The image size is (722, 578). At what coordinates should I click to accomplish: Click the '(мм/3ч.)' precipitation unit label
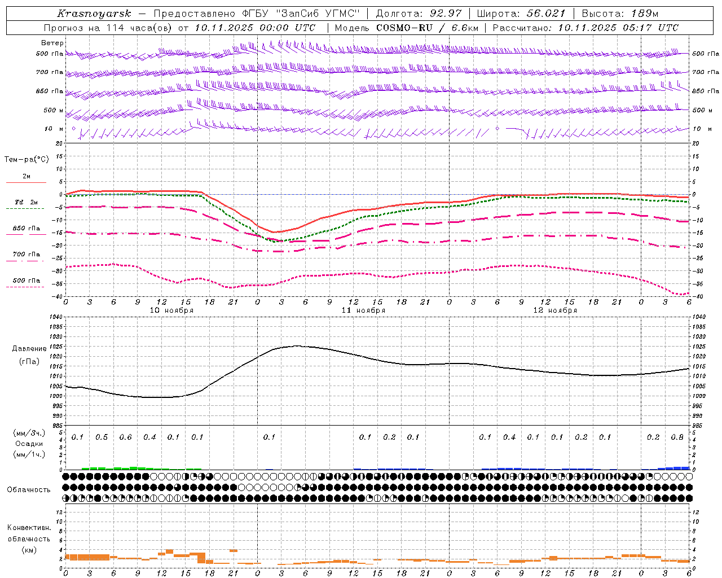(29, 433)
